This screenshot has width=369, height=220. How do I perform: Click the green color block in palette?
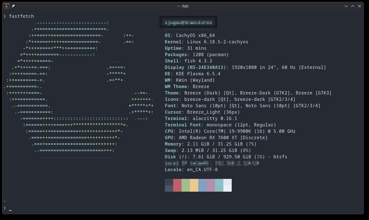tap(186, 185)
